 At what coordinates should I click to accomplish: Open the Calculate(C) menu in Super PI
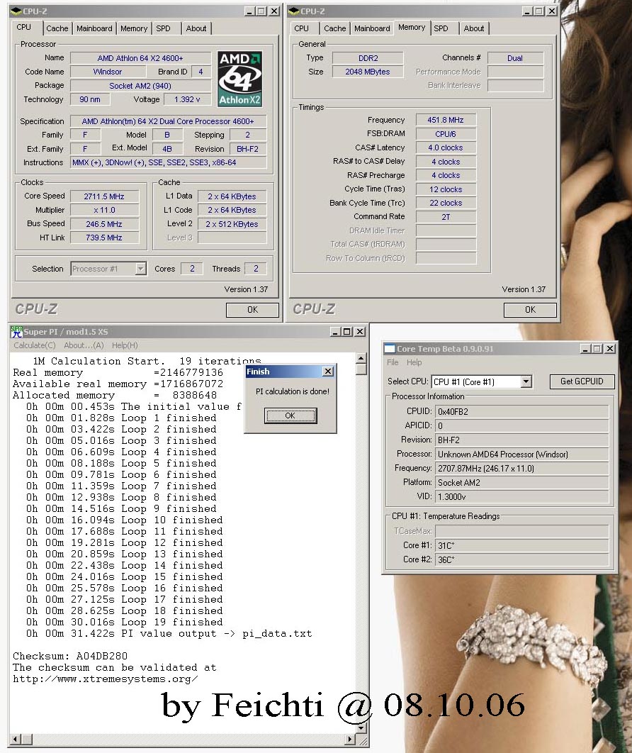click(x=35, y=345)
